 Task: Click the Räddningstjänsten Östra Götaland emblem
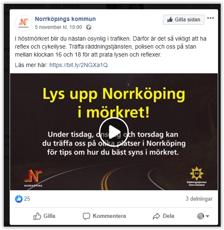pyautogui.click(x=196, y=176)
